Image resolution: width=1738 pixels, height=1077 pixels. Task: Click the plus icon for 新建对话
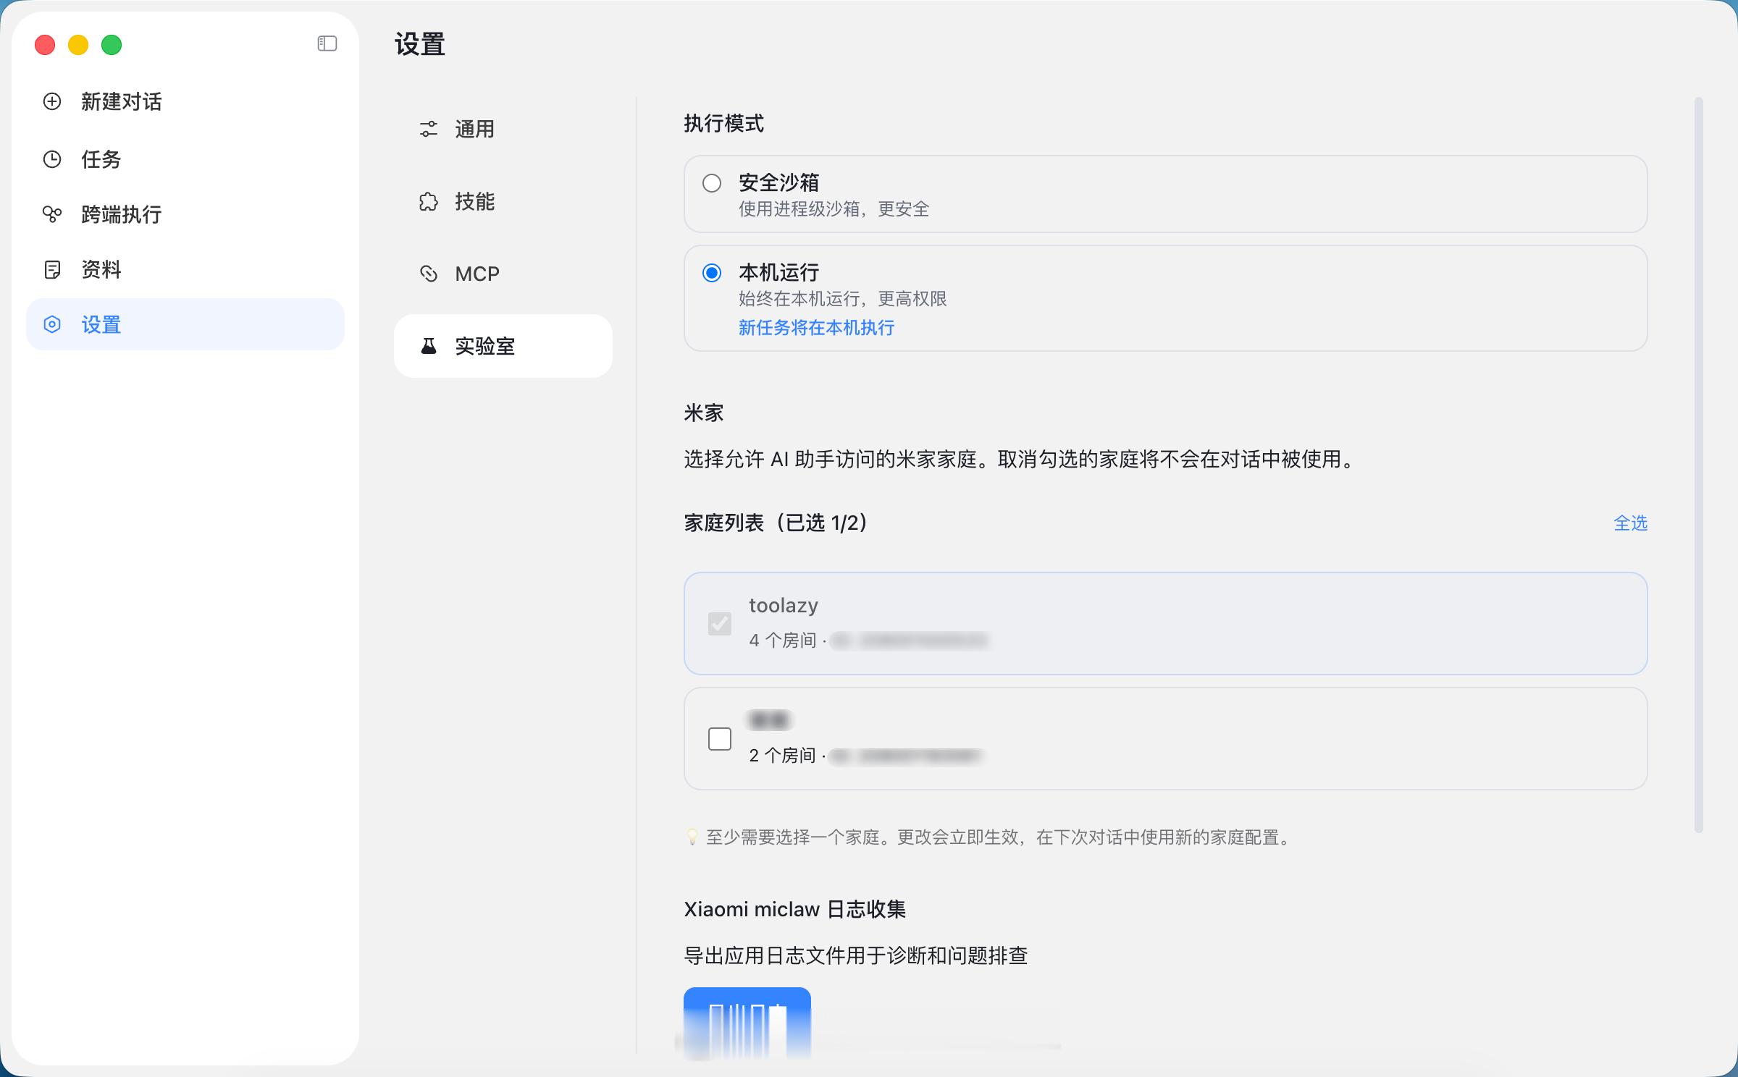[52, 101]
